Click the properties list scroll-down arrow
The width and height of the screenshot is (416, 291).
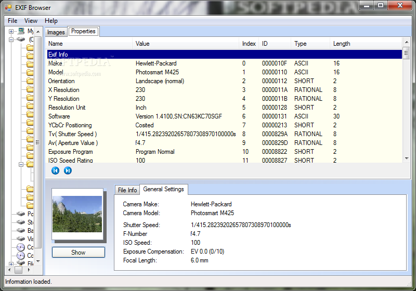tap(406, 158)
